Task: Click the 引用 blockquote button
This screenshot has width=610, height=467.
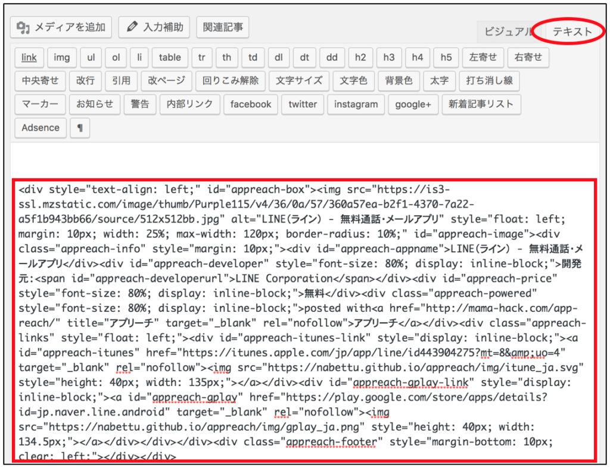Action: (122, 81)
